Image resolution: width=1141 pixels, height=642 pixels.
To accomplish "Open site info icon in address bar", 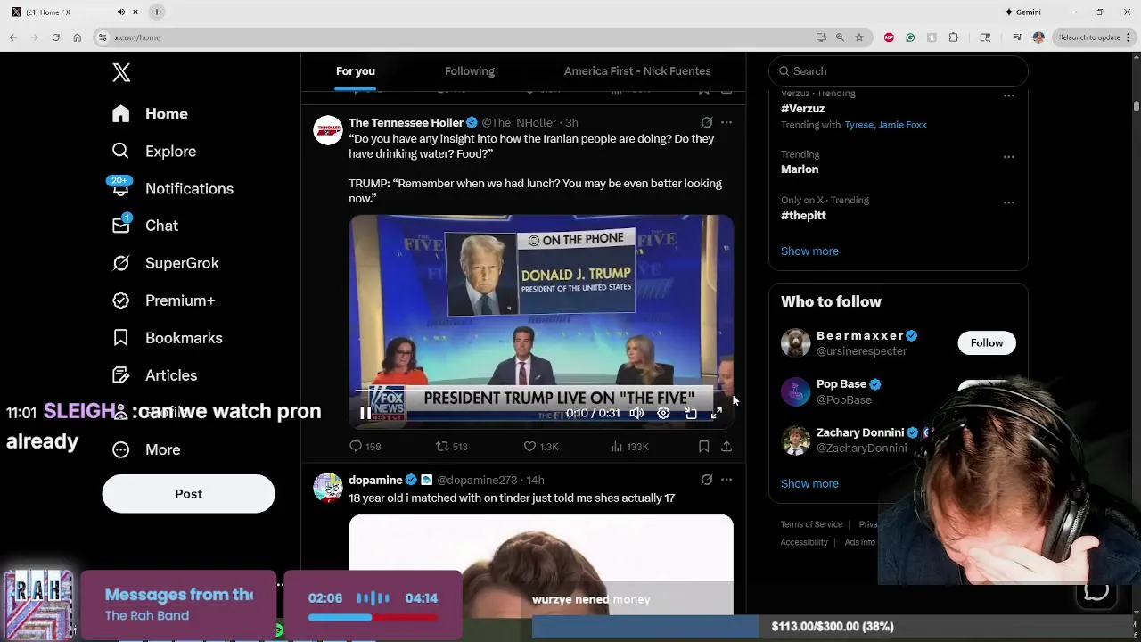I will point(103,37).
